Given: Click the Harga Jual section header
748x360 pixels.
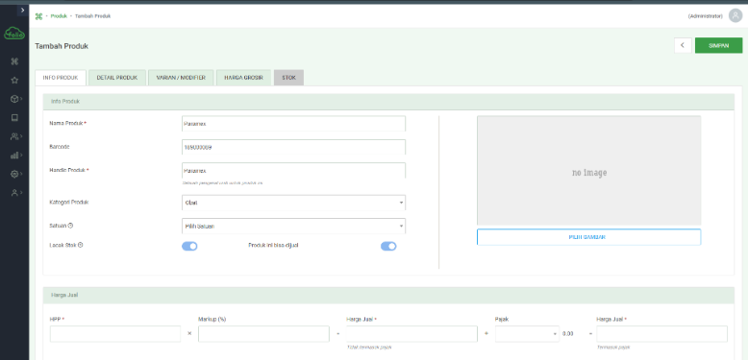Looking at the screenshot, I should pyautogui.click(x=388, y=296).
